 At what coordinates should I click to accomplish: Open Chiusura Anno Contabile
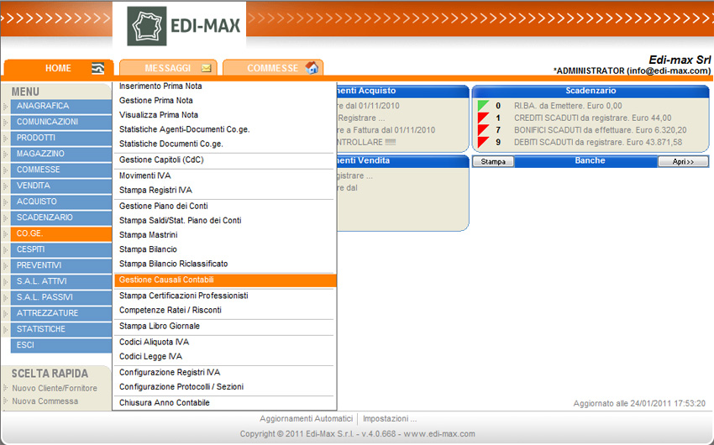165,403
